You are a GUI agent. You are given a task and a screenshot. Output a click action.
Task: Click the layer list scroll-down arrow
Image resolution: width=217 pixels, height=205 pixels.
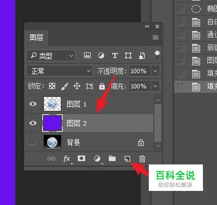(158, 146)
